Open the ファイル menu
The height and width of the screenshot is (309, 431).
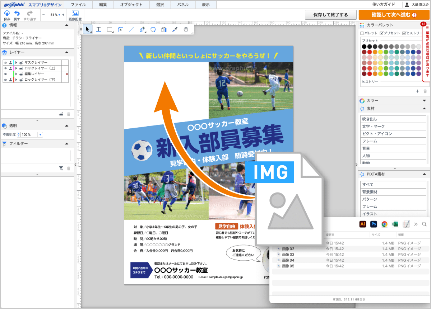78,4
